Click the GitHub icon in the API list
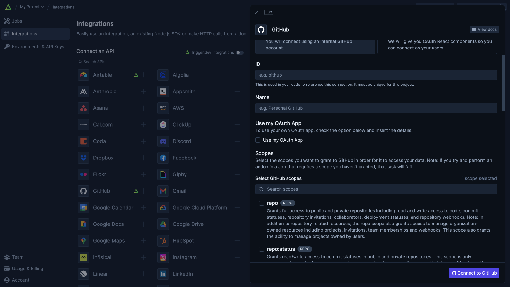 (84, 191)
